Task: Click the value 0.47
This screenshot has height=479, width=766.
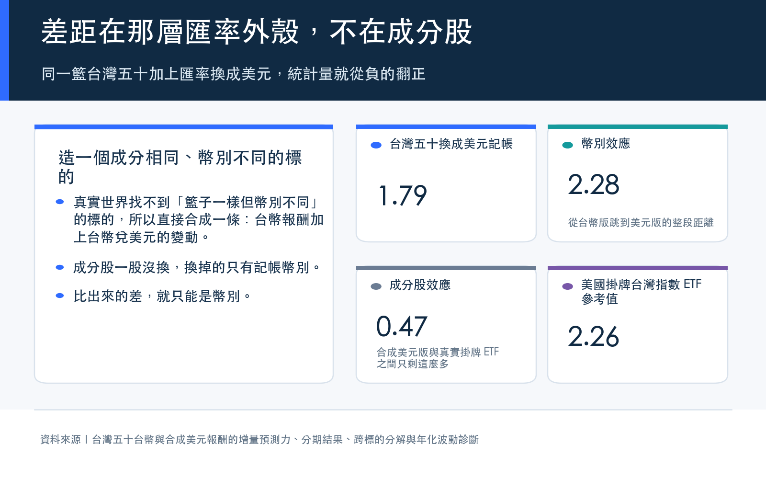Action: coord(402,327)
